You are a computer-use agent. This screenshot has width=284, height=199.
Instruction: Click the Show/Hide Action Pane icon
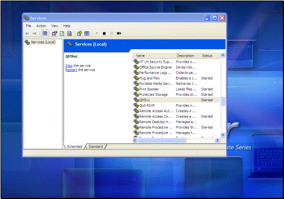(x=87, y=34)
